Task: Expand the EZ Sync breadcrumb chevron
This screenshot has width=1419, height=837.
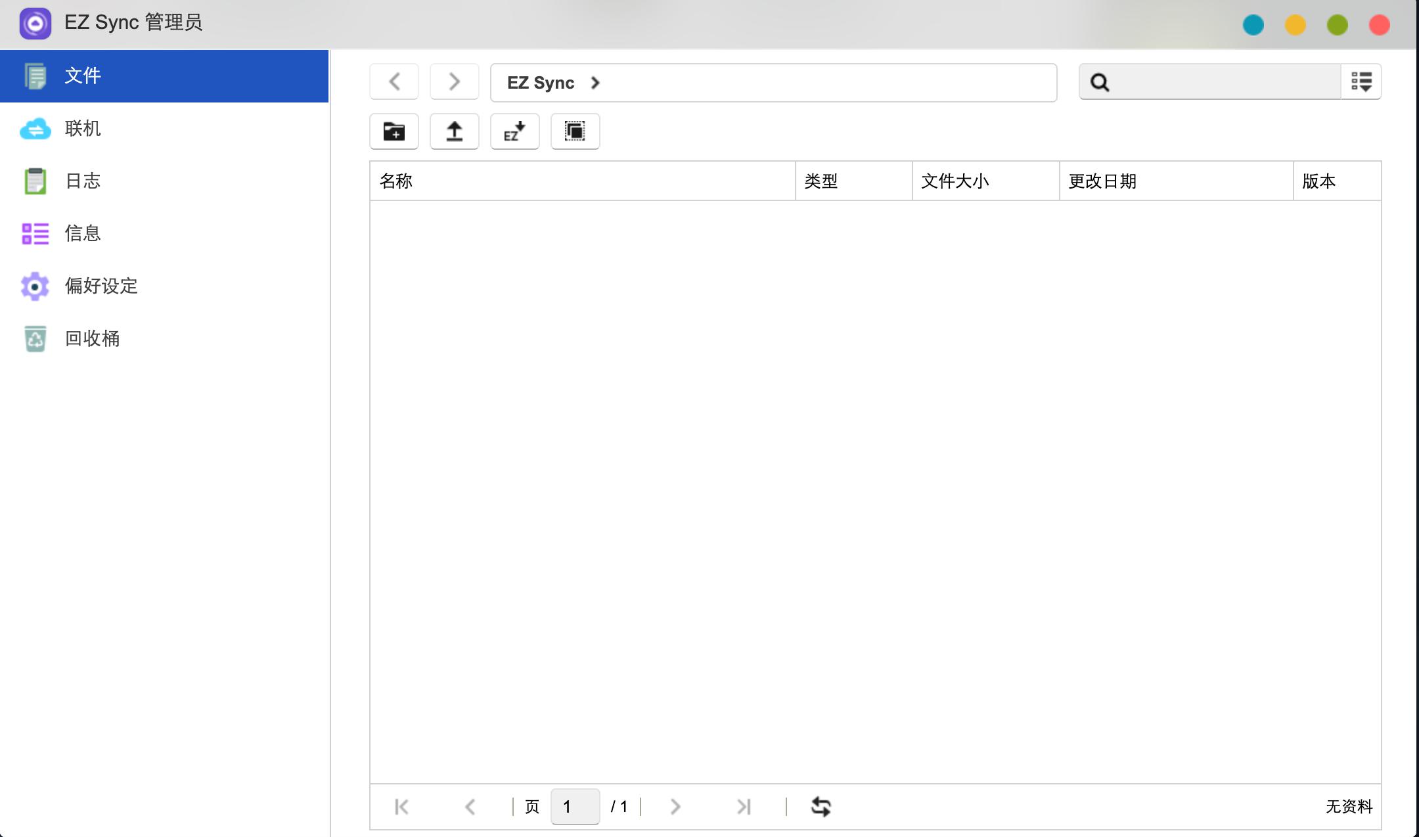Action: click(595, 83)
